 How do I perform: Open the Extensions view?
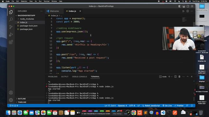point(11,42)
